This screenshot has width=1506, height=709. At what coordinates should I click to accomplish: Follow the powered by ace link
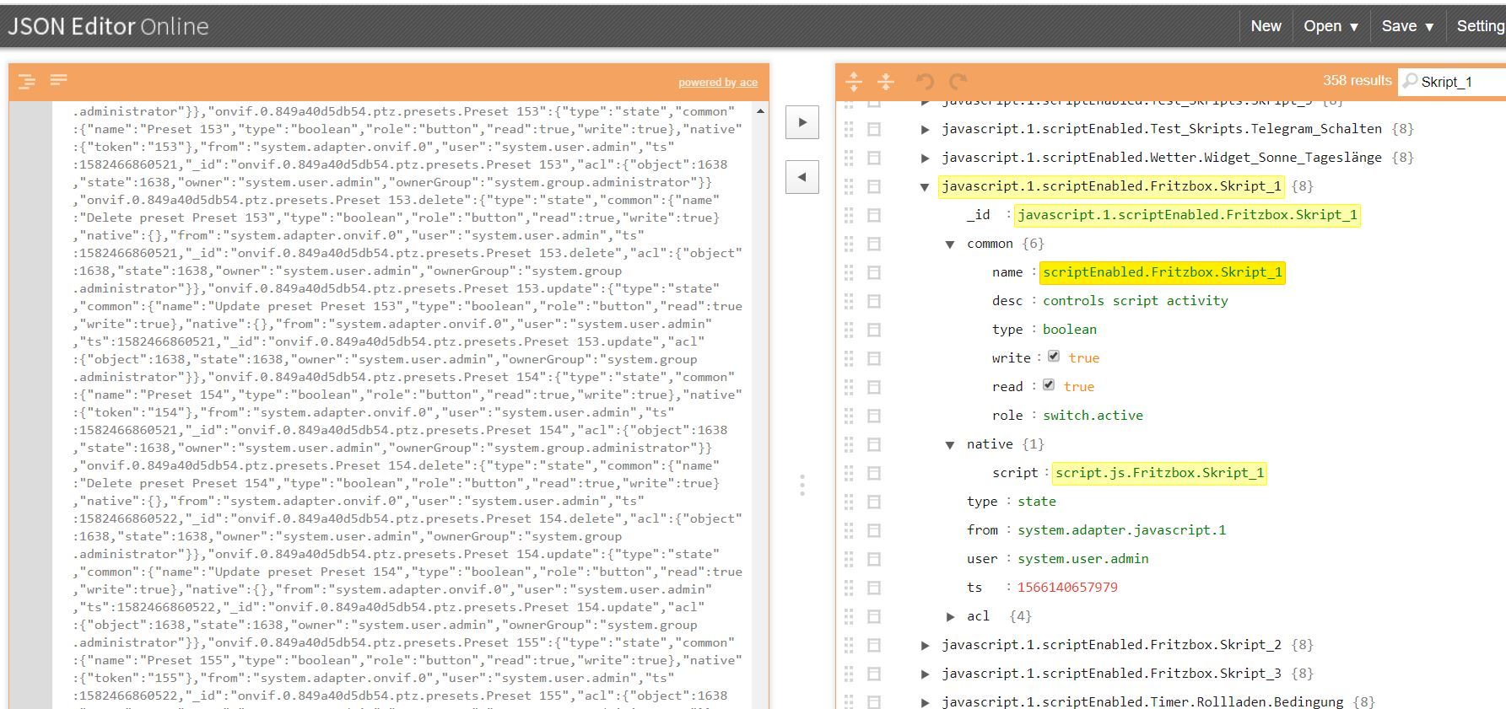coord(718,82)
